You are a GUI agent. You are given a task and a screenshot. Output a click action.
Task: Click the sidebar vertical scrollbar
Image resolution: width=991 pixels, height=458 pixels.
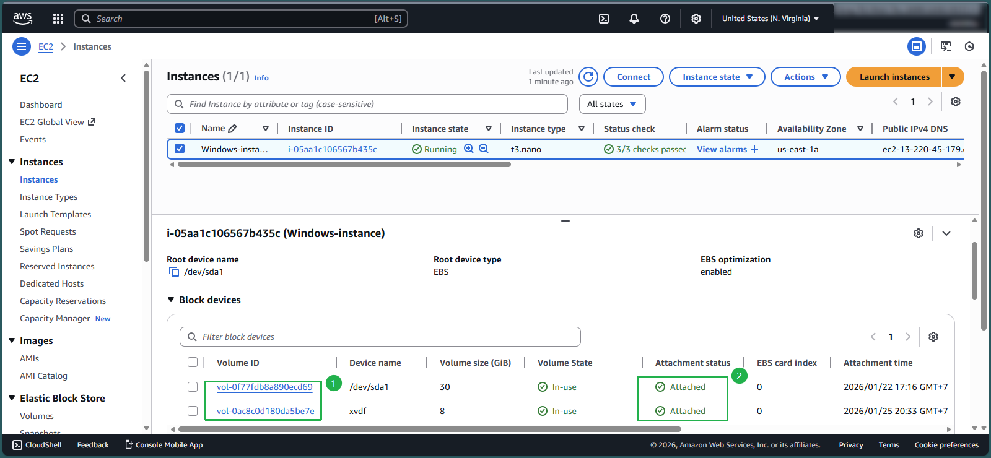[146, 166]
